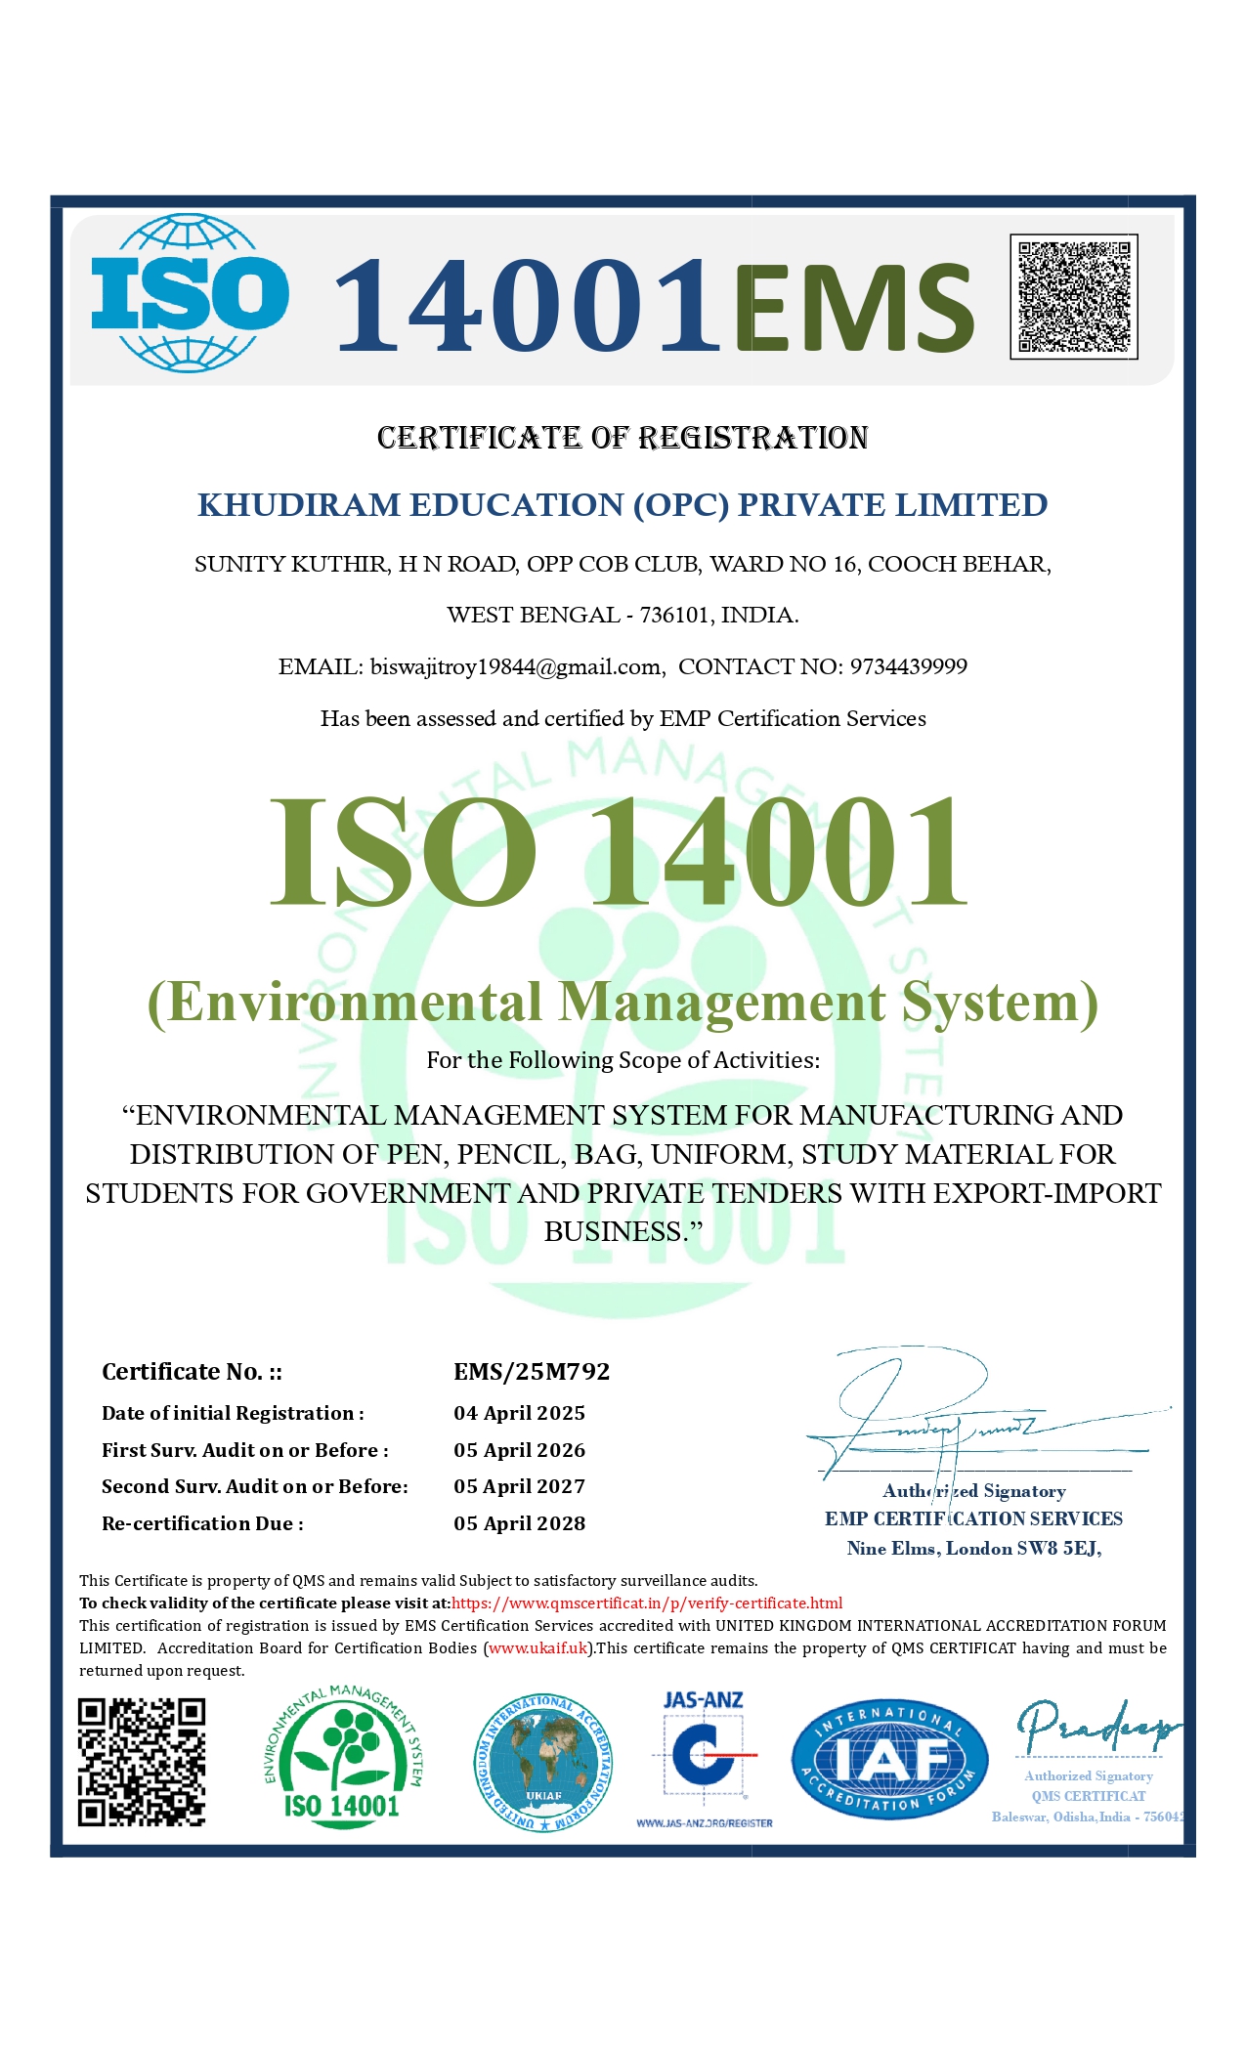Click the company name Khudiram Education heading

coord(623,505)
